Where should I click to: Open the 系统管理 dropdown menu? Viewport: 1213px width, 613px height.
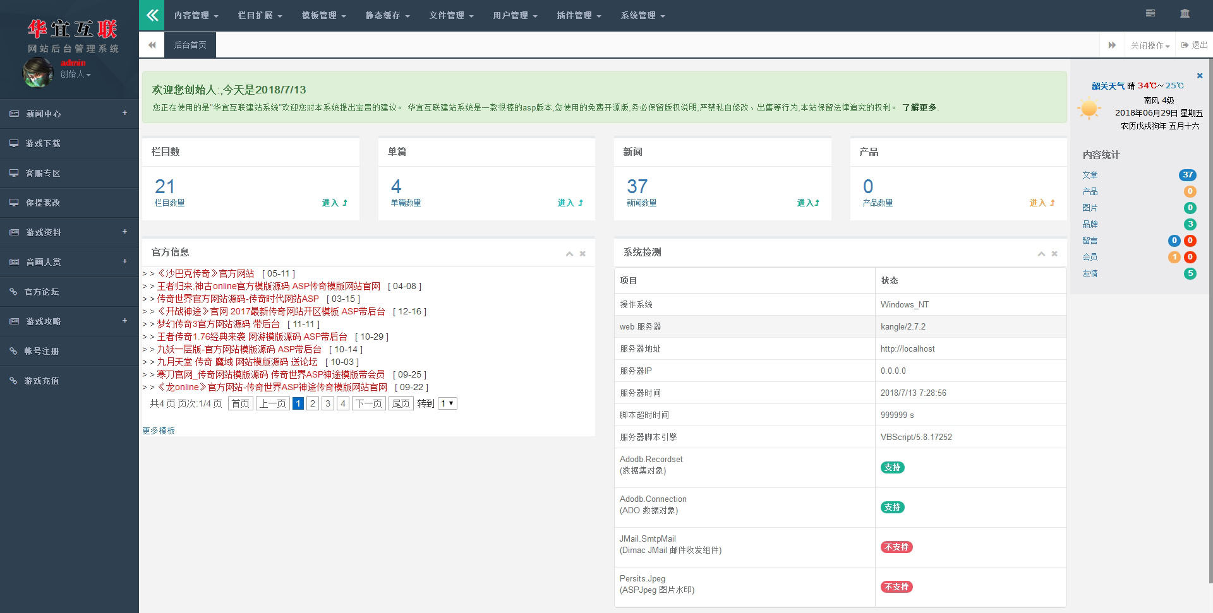pos(643,16)
